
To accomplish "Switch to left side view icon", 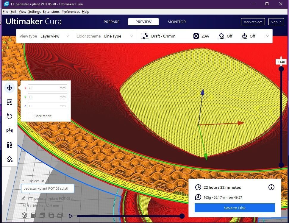I will 51,215.
